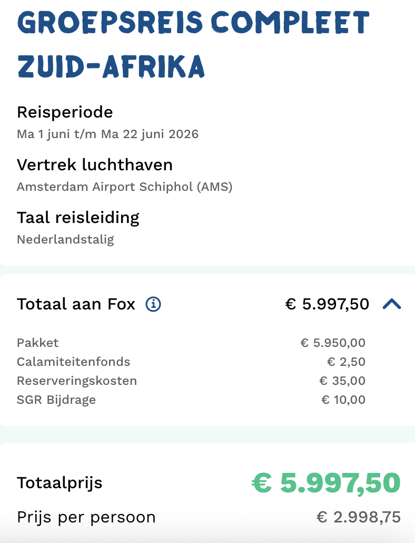Select the Totaalprijs label
Image resolution: width=415 pixels, height=543 pixels.
click(x=60, y=482)
